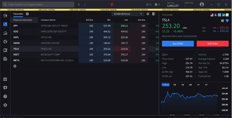Sort by Bid column header
Image resolution: width=232 pixels, height=118 pixels.
[105, 20]
